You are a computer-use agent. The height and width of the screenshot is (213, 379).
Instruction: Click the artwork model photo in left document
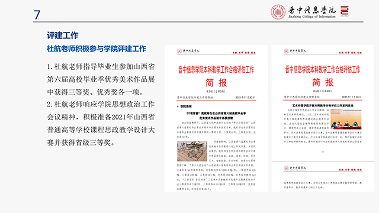tap(192, 151)
